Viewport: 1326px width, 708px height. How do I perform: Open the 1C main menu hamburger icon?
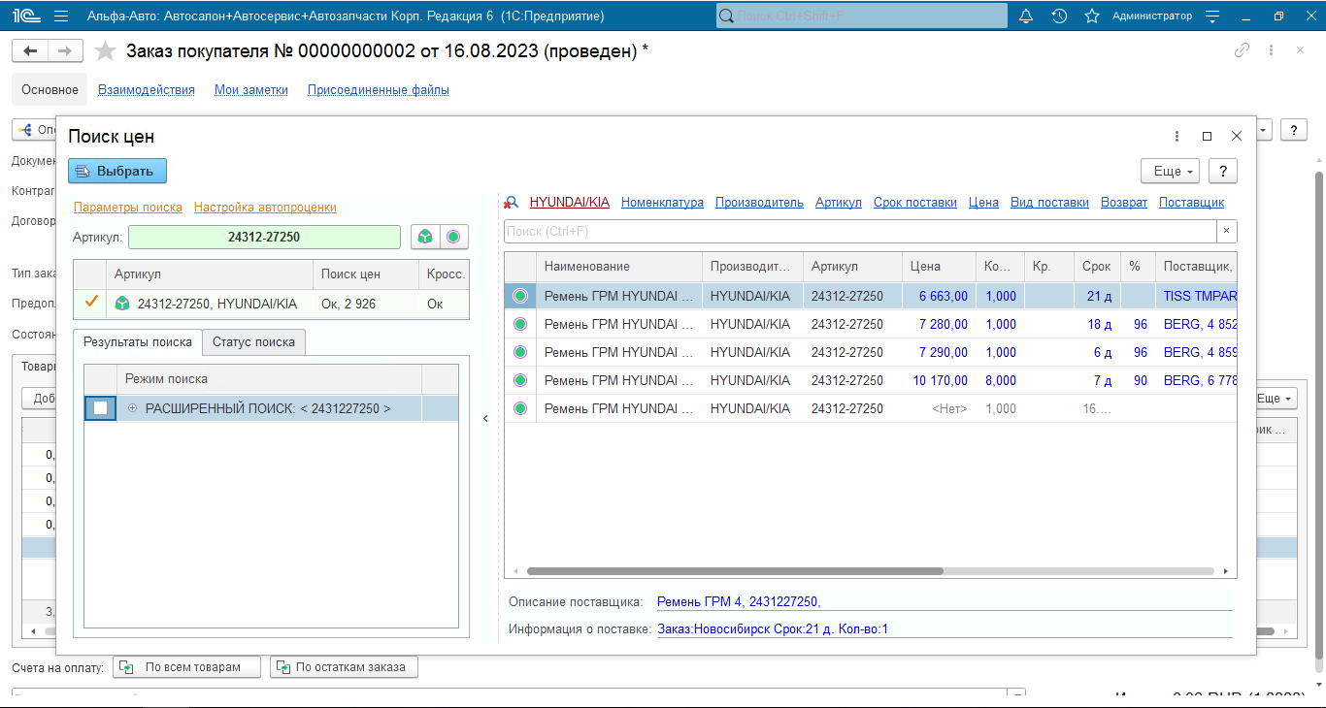[x=61, y=16]
